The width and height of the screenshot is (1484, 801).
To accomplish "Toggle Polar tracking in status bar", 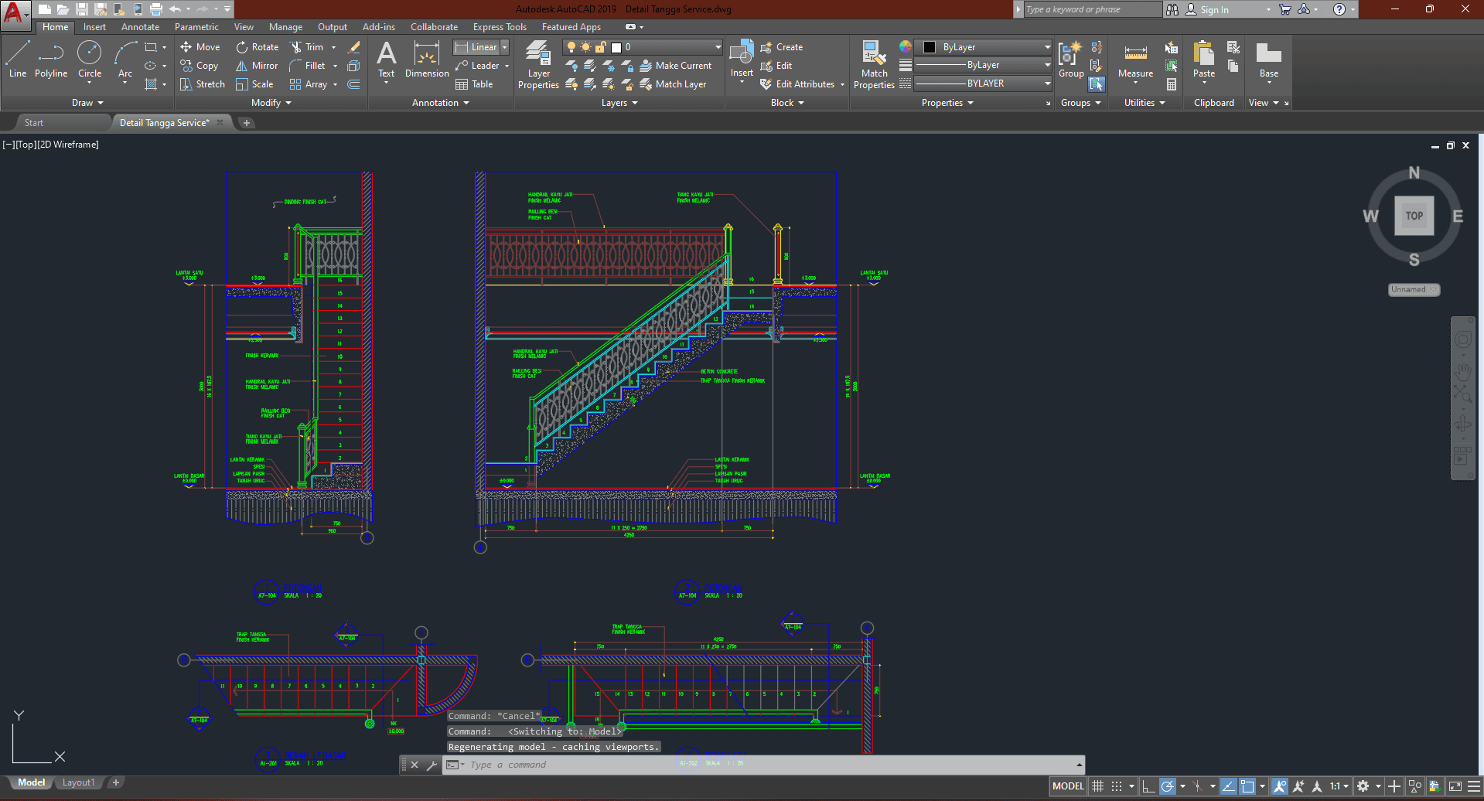I will pyautogui.click(x=1168, y=786).
